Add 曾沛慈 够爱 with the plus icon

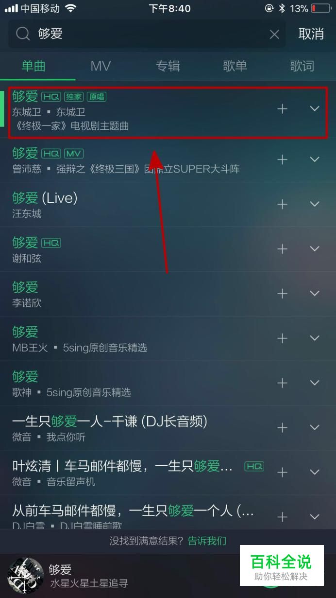(x=282, y=159)
